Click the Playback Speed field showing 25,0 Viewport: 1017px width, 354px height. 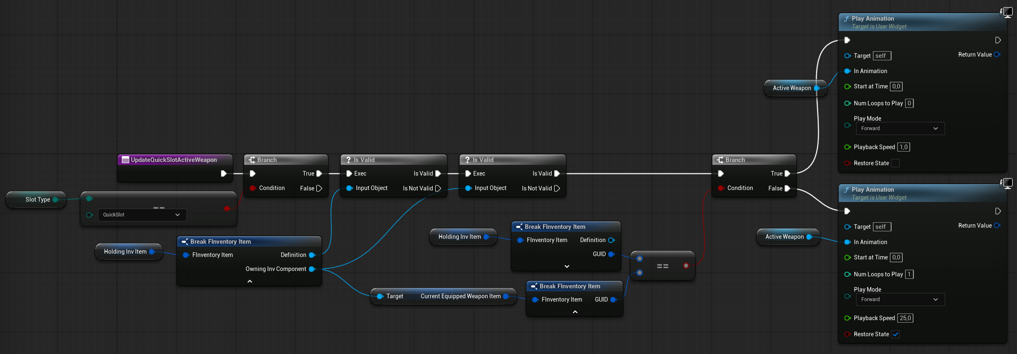click(x=905, y=318)
